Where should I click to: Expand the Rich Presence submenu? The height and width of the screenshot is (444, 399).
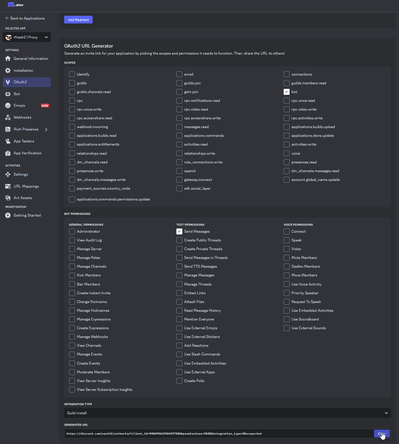point(46,129)
